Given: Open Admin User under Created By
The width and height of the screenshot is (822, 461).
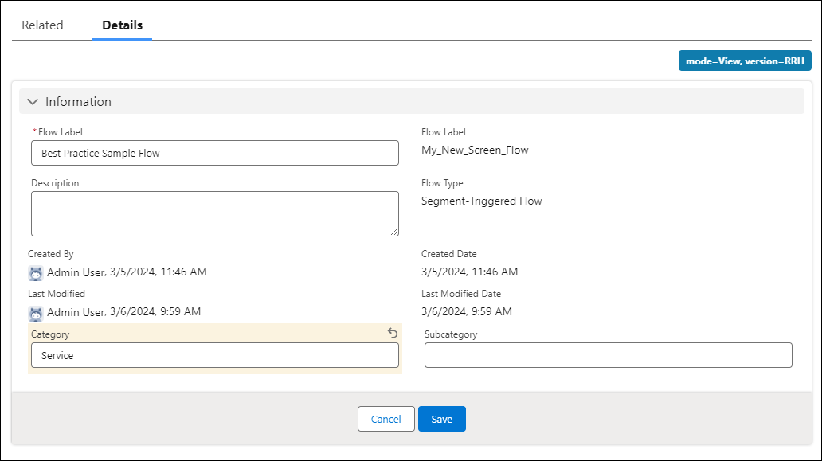Looking at the screenshot, I should (76, 272).
